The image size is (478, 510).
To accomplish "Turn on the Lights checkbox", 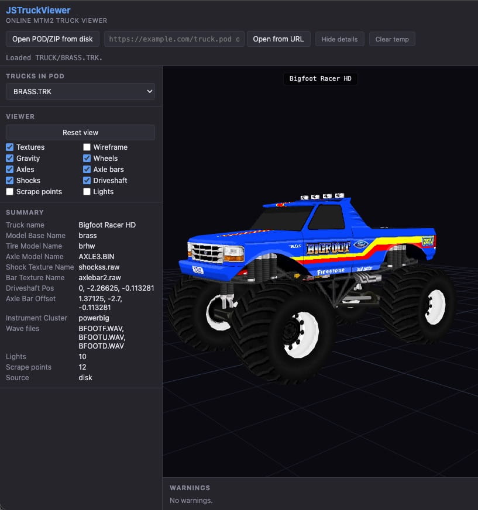I will 87,192.
